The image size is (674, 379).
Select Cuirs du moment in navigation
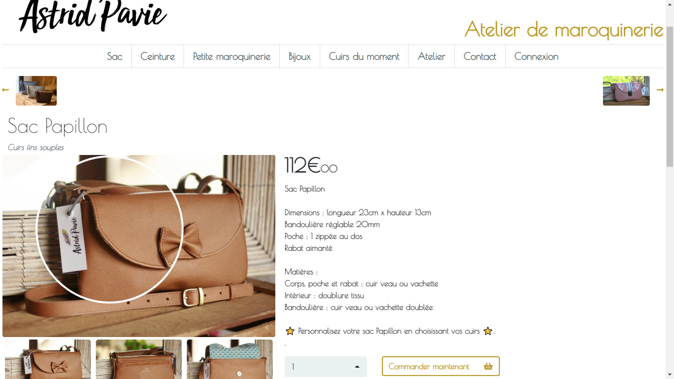[364, 56]
